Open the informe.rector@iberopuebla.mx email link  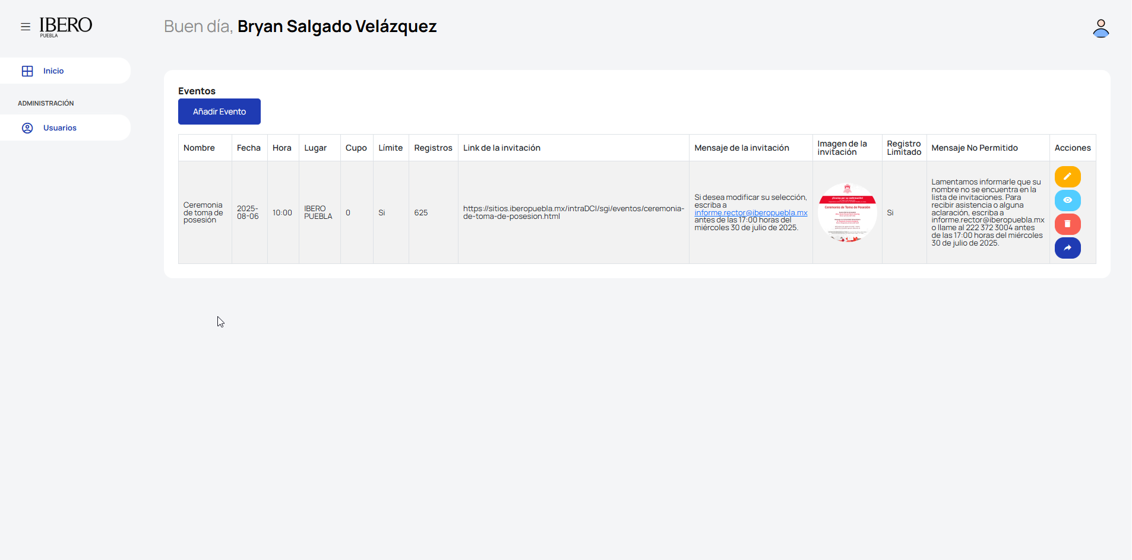tap(751, 213)
